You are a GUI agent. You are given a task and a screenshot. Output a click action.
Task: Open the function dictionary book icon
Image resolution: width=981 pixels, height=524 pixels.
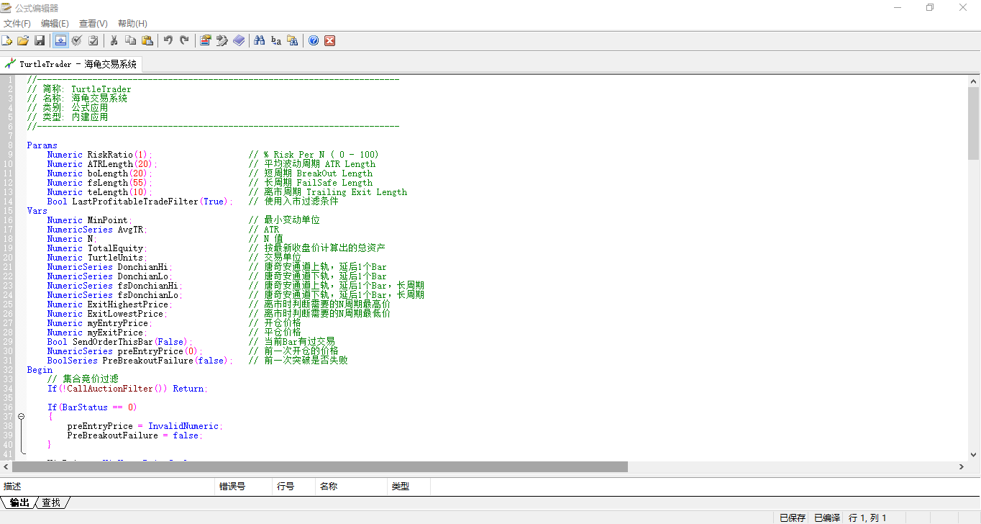238,41
